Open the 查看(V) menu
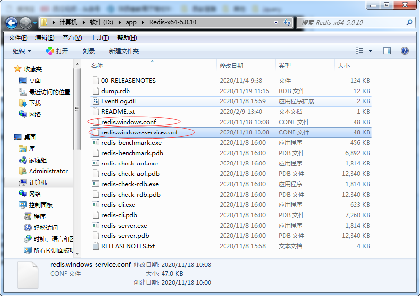Viewport: 420px width, 296px height. [72, 38]
